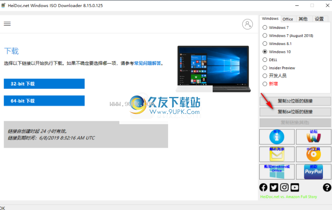Select the DELL radio option
Screen dimensions: 332x210
pyautogui.click(x=270, y=60)
